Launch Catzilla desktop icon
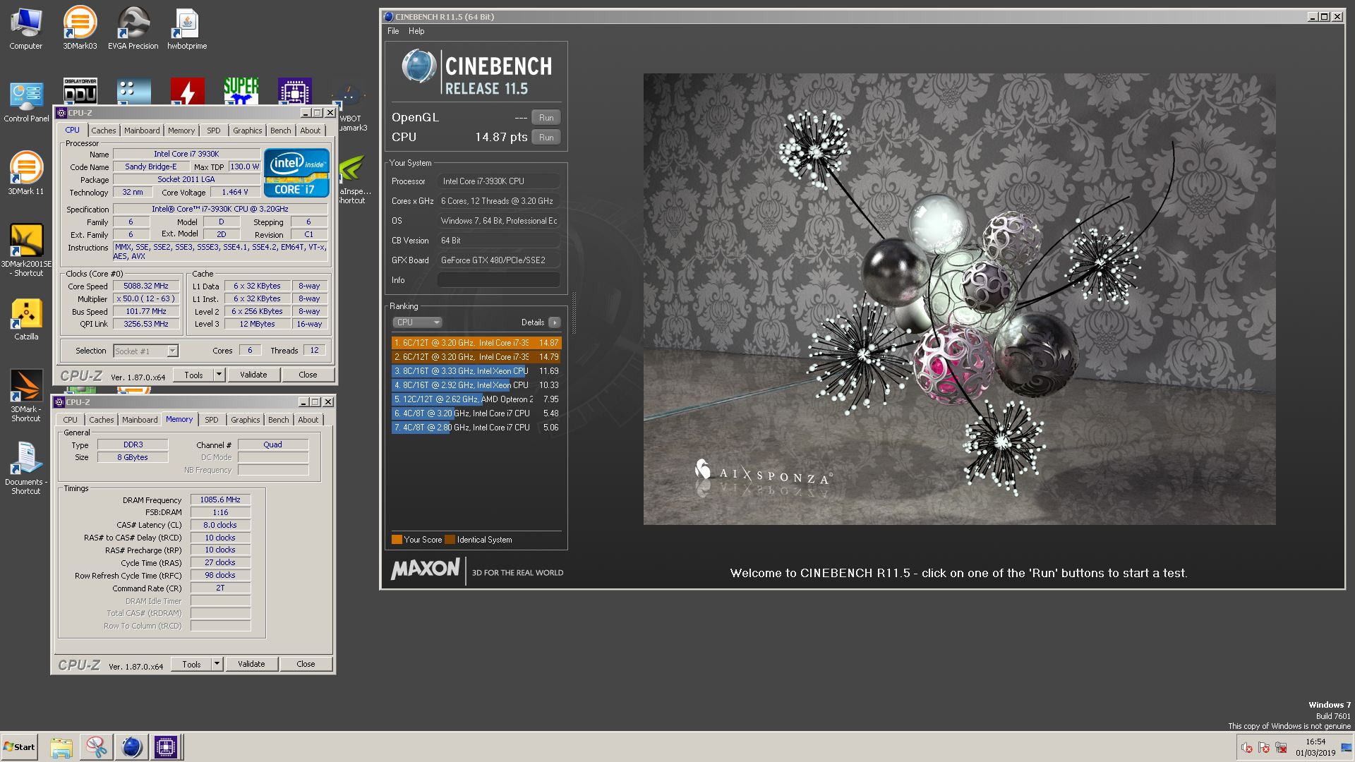Image resolution: width=1355 pixels, height=762 pixels. (x=26, y=319)
